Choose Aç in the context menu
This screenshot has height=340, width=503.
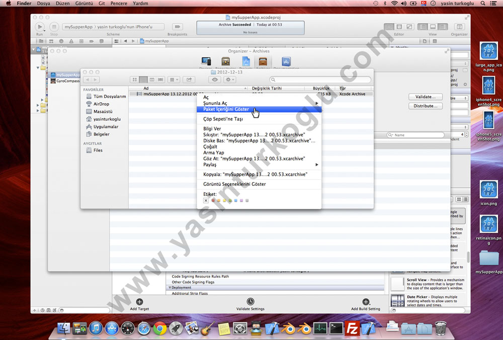259,97
